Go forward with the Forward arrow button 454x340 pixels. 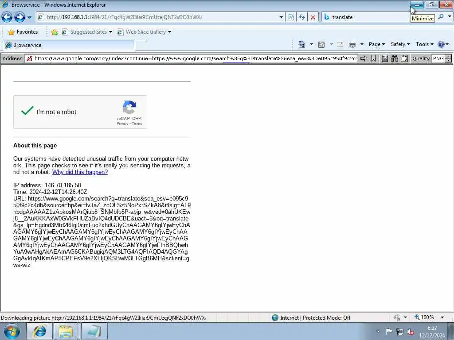(x=20, y=17)
